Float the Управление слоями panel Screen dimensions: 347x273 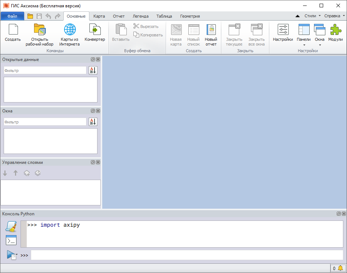pos(93,162)
